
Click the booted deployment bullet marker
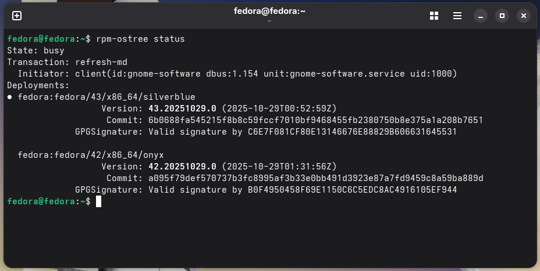point(10,97)
